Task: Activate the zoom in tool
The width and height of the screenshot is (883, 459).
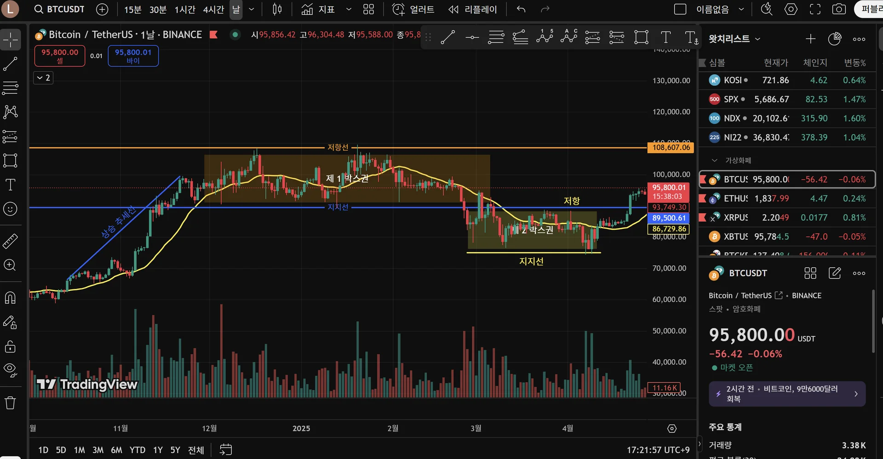Action: coord(10,265)
